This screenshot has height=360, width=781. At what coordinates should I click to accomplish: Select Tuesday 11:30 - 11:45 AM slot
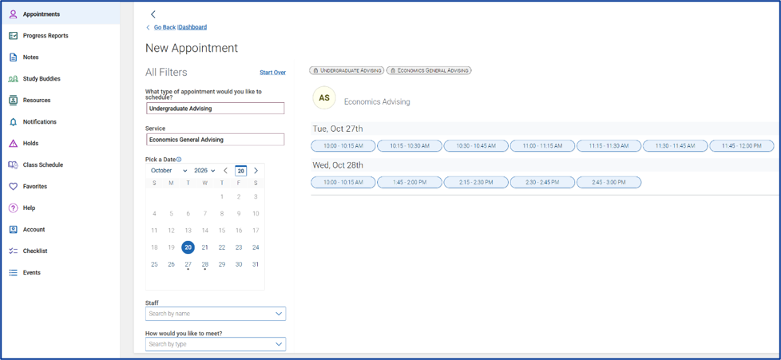(675, 146)
